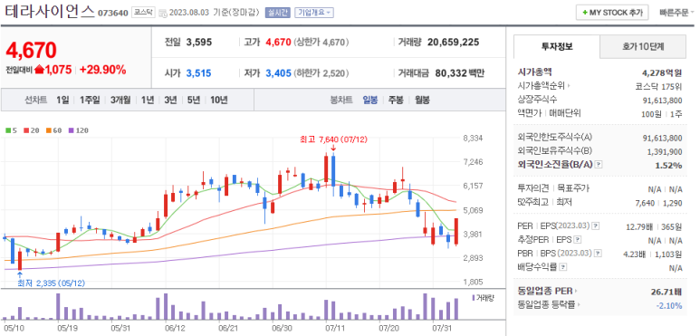Viewport: 700px width, 336px height.
Task: Click the help icon beside PBR BPS(2023.03)
Action: [598, 254]
